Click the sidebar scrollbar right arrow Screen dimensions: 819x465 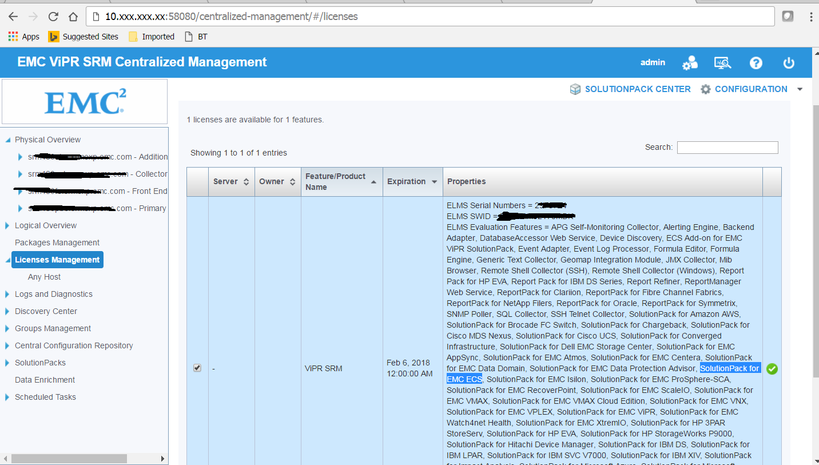163,458
